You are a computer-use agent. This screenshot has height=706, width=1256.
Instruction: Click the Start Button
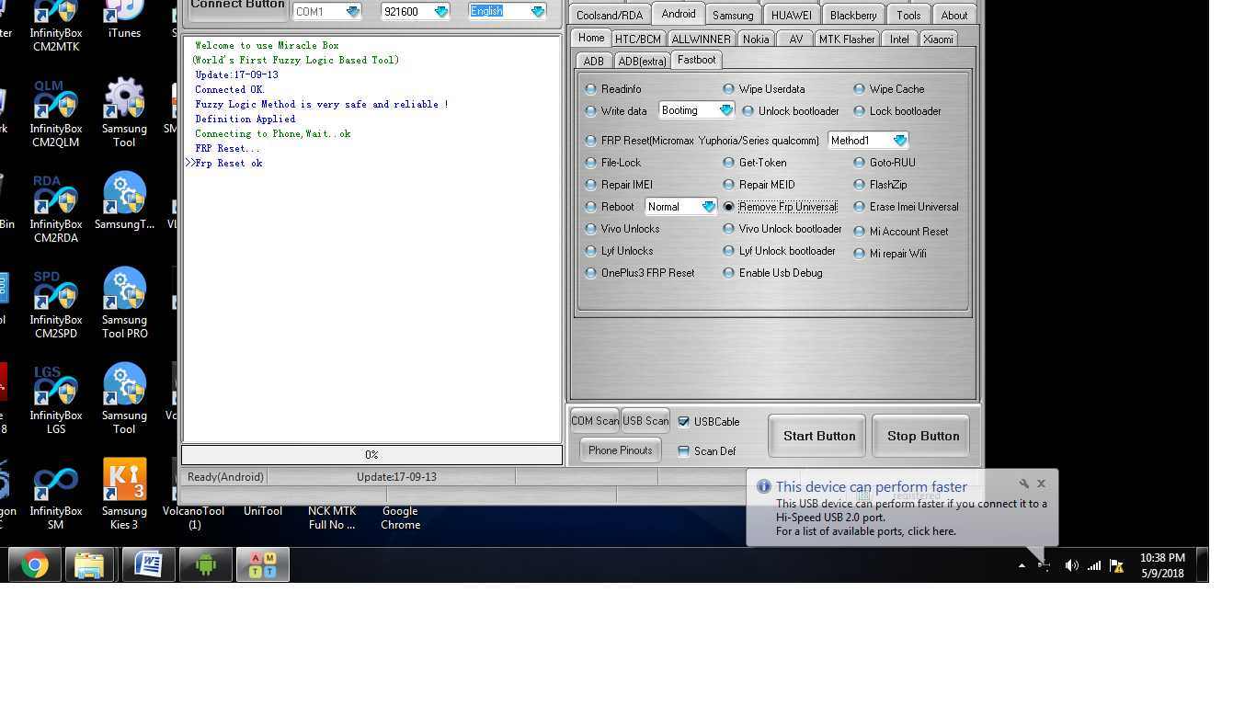(x=819, y=436)
